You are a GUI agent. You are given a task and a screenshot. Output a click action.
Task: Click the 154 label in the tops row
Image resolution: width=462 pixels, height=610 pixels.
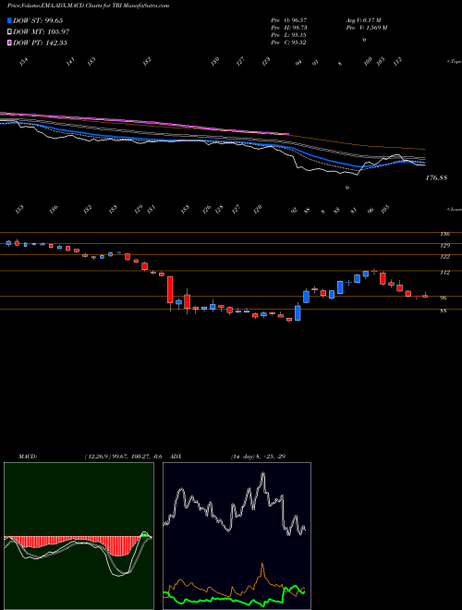click(x=25, y=62)
